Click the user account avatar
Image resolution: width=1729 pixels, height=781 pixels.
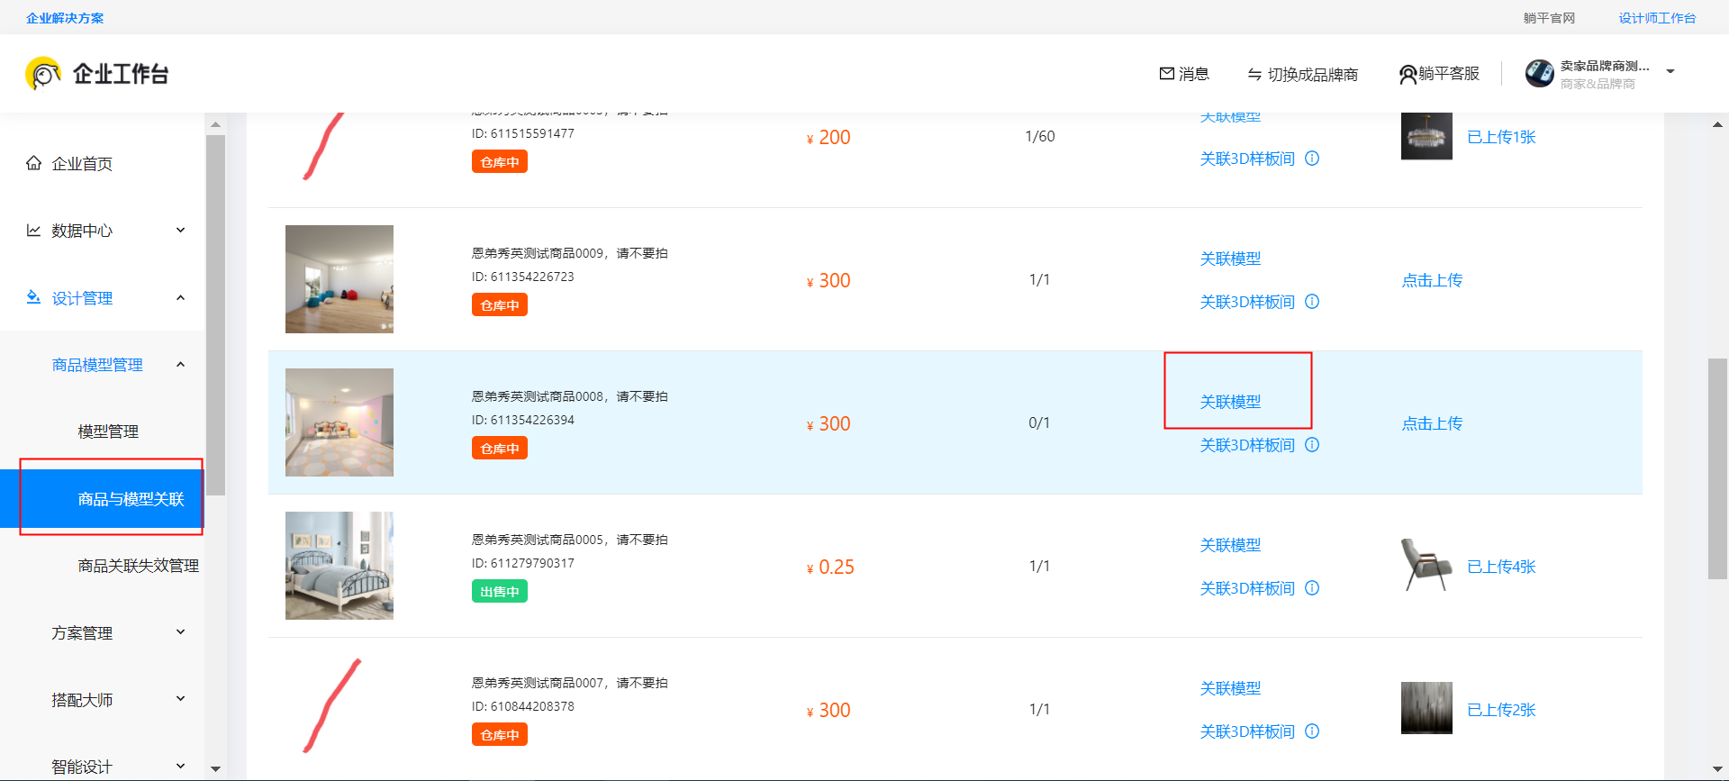coord(1539,74)
